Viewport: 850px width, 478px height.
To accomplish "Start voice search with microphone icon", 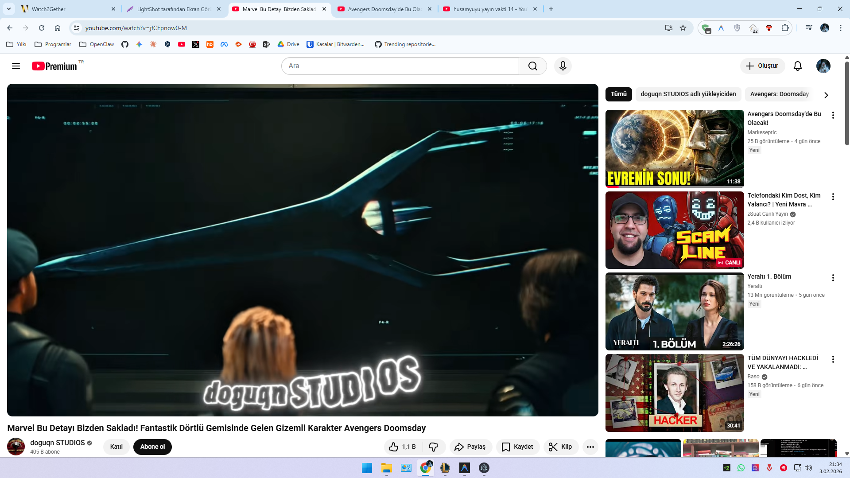I will point(563,66).
